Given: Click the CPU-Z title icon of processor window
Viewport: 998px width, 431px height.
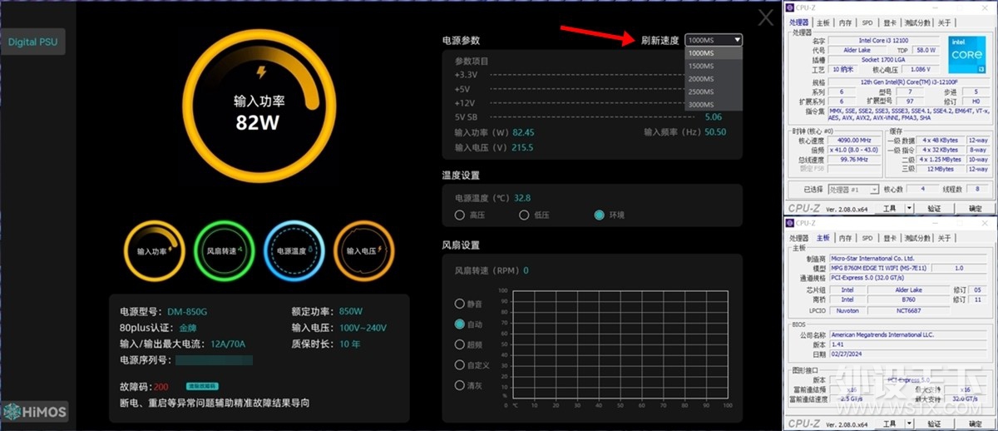Looking at the screenshot, I should (790, 7).
